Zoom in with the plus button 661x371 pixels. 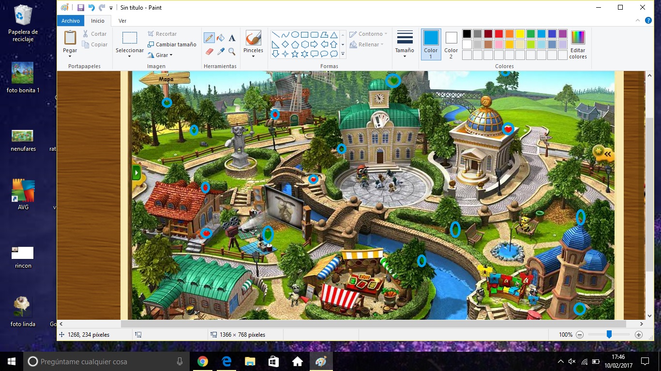pyautogui.click(x=639, y=335)
